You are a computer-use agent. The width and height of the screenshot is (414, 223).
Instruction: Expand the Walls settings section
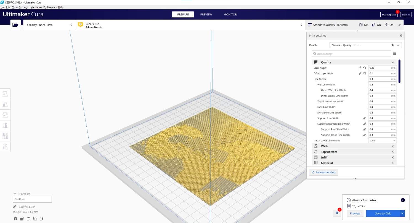point(354,146)
